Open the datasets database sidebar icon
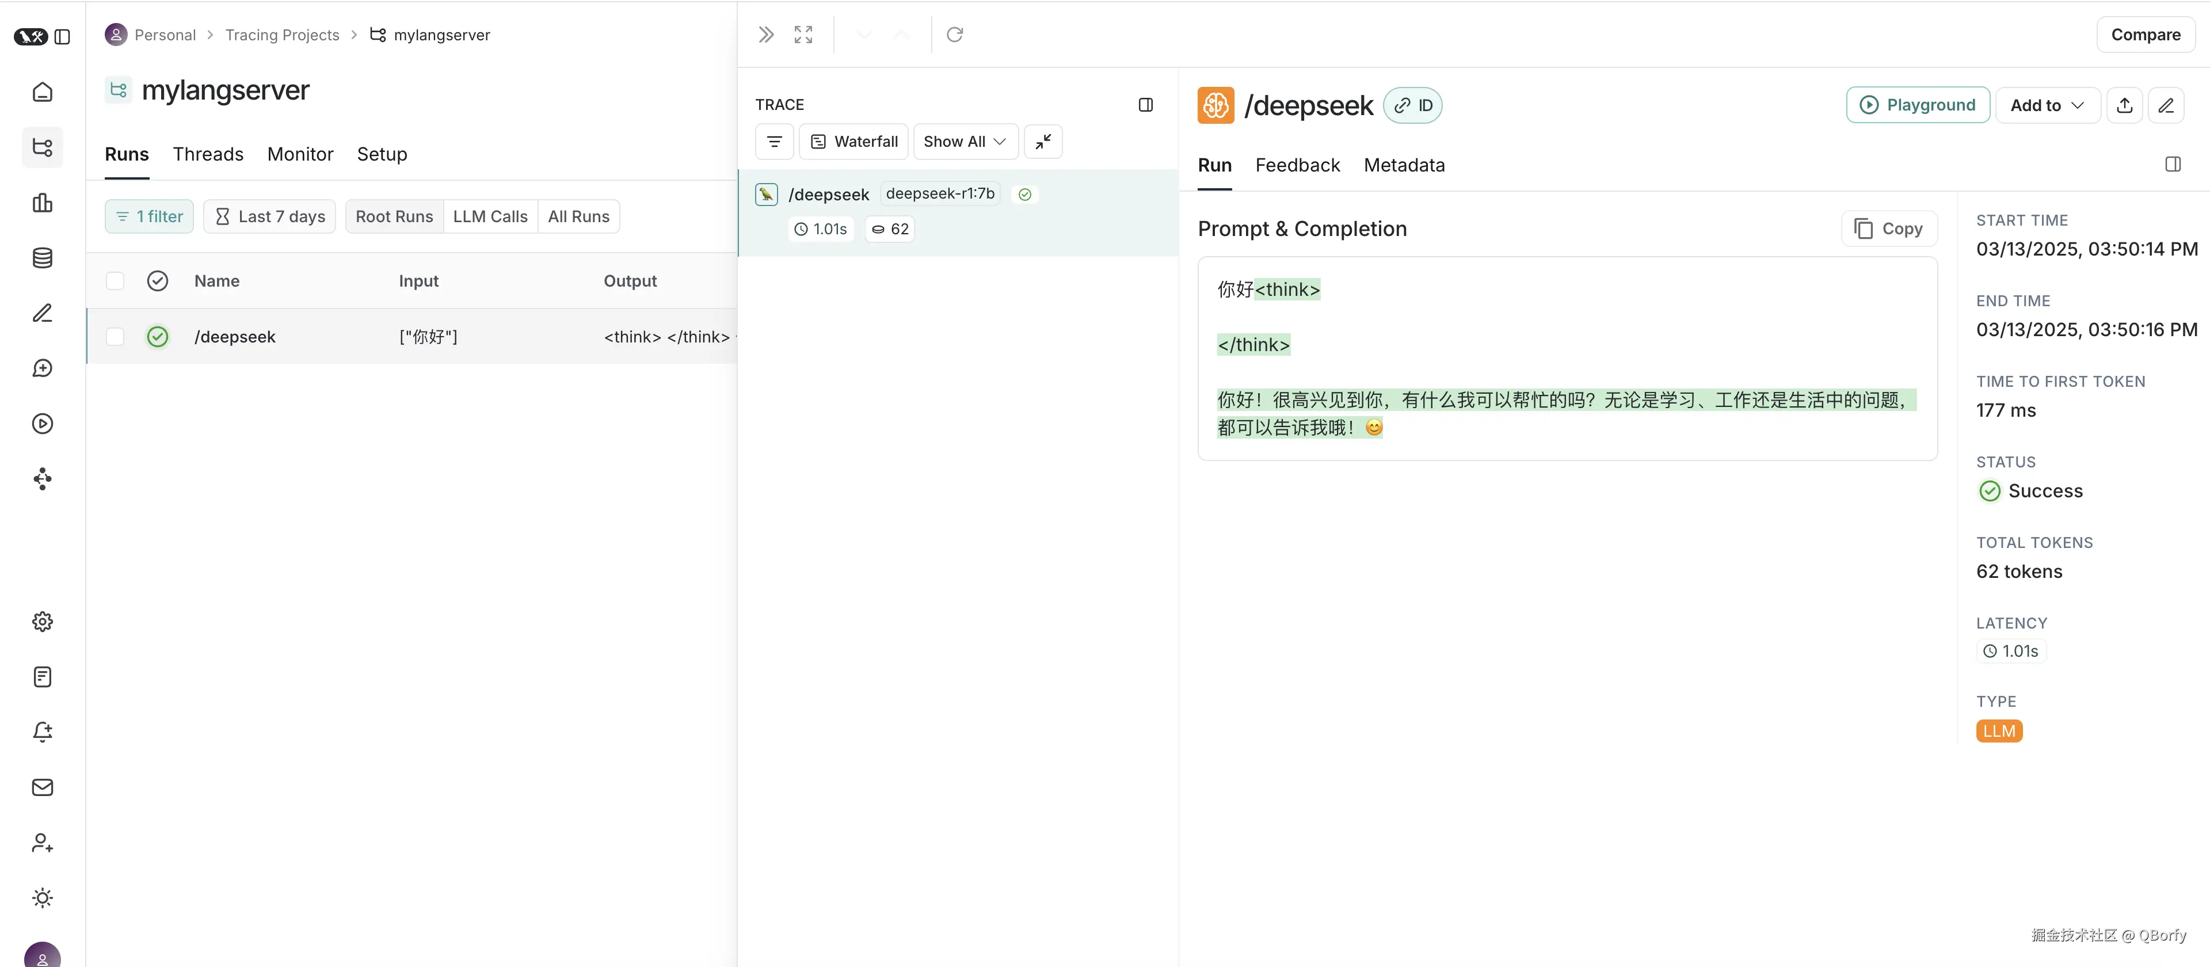 (42, 258)
